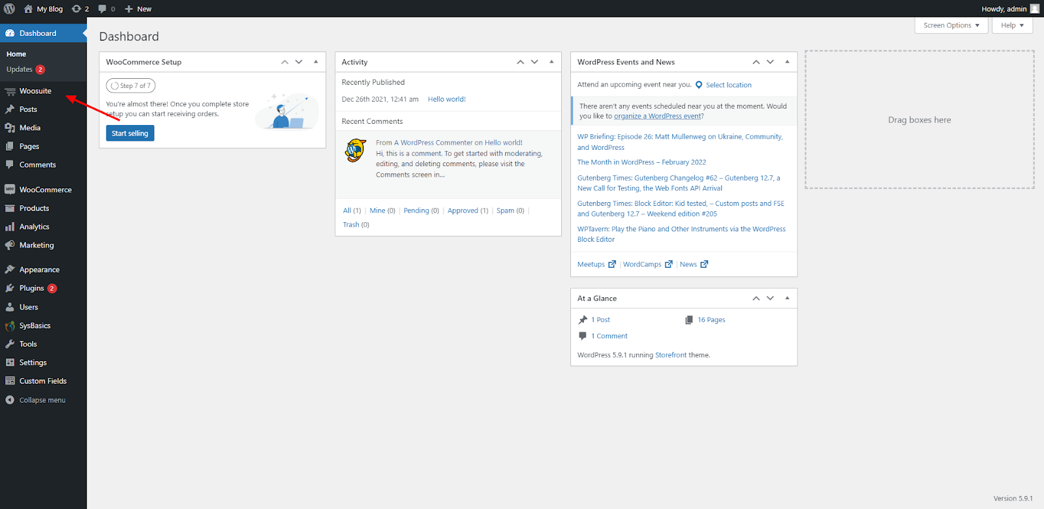Screen dimensions: 1044x509
Task: Filter comments by Approved
Action: [463, 211]
